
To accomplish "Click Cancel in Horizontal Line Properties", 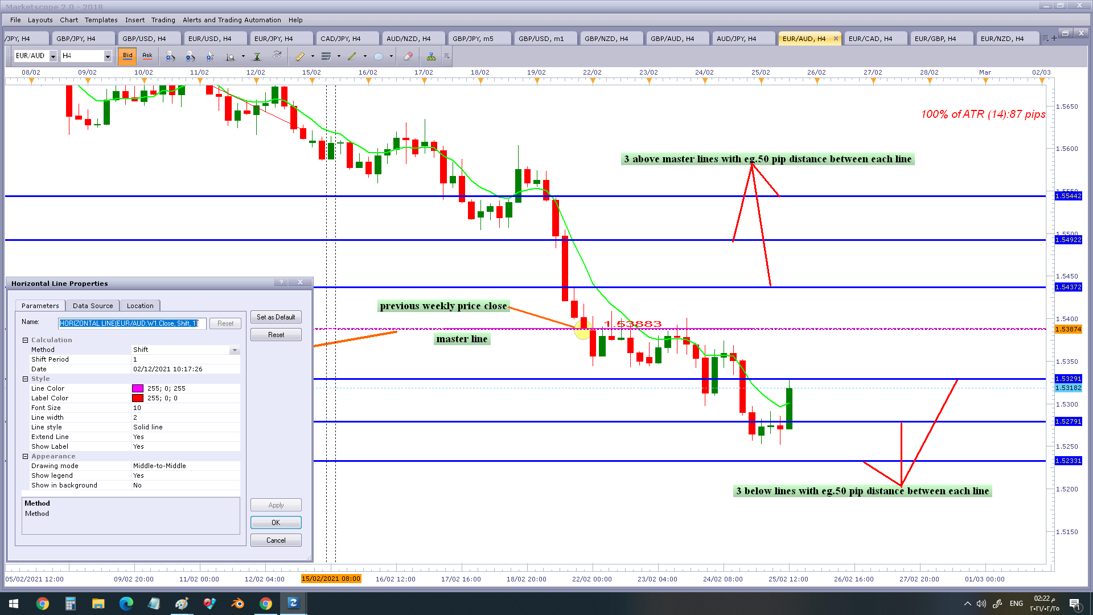I will pyautogui.click(x=276, y=540).
